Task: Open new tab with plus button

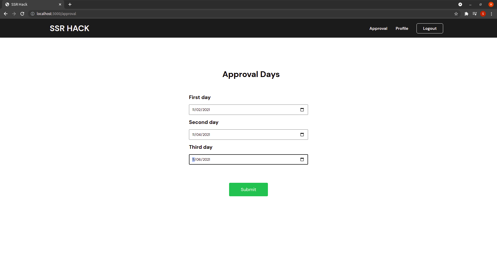Action: [70, 4]
